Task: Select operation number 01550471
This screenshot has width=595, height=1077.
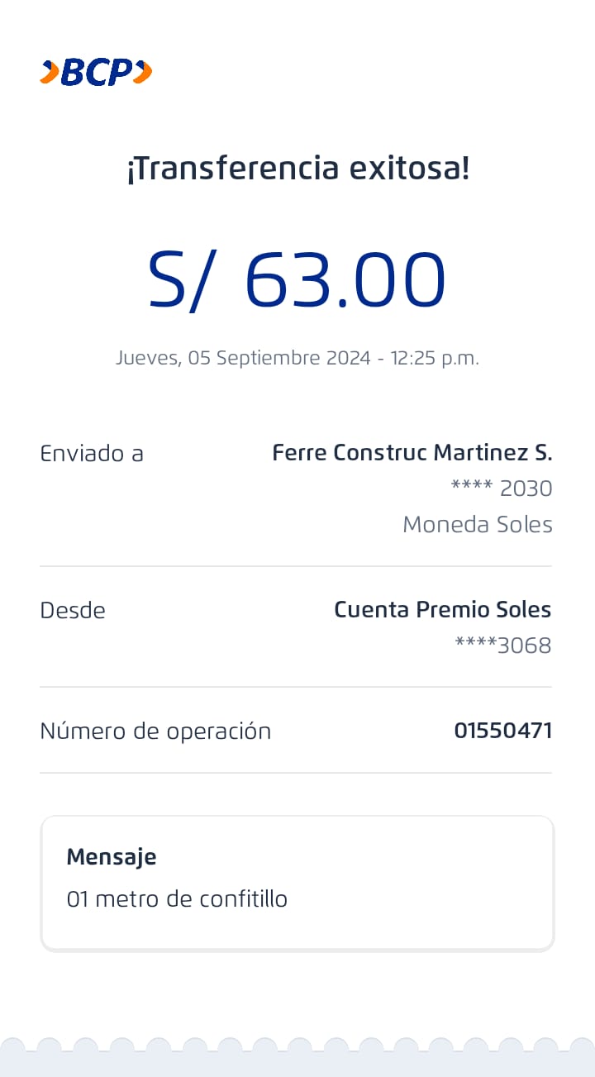Action: coord(502,731)
